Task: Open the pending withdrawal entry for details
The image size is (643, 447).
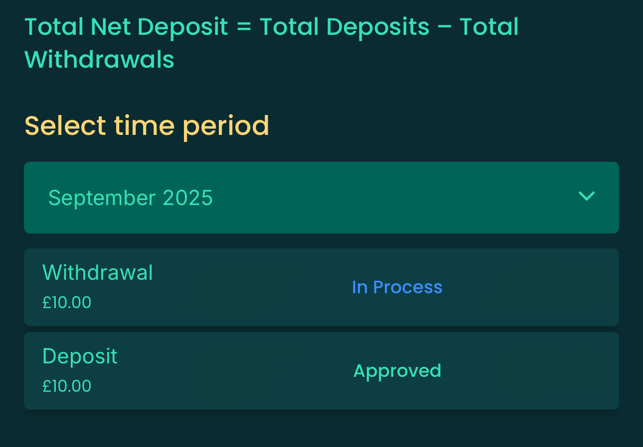Action: click(x=321, y=287)
